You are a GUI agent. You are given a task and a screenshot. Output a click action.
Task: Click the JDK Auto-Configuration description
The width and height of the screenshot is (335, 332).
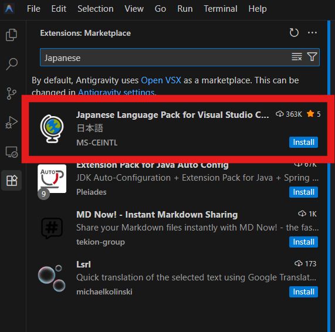197,178
